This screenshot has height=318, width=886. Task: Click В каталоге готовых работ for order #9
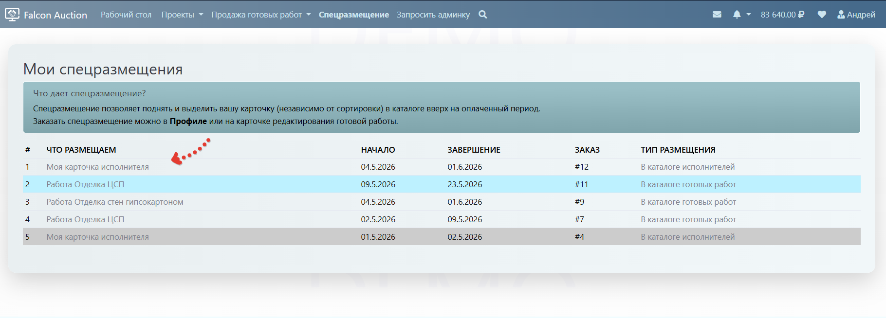[x=688, y=202]
